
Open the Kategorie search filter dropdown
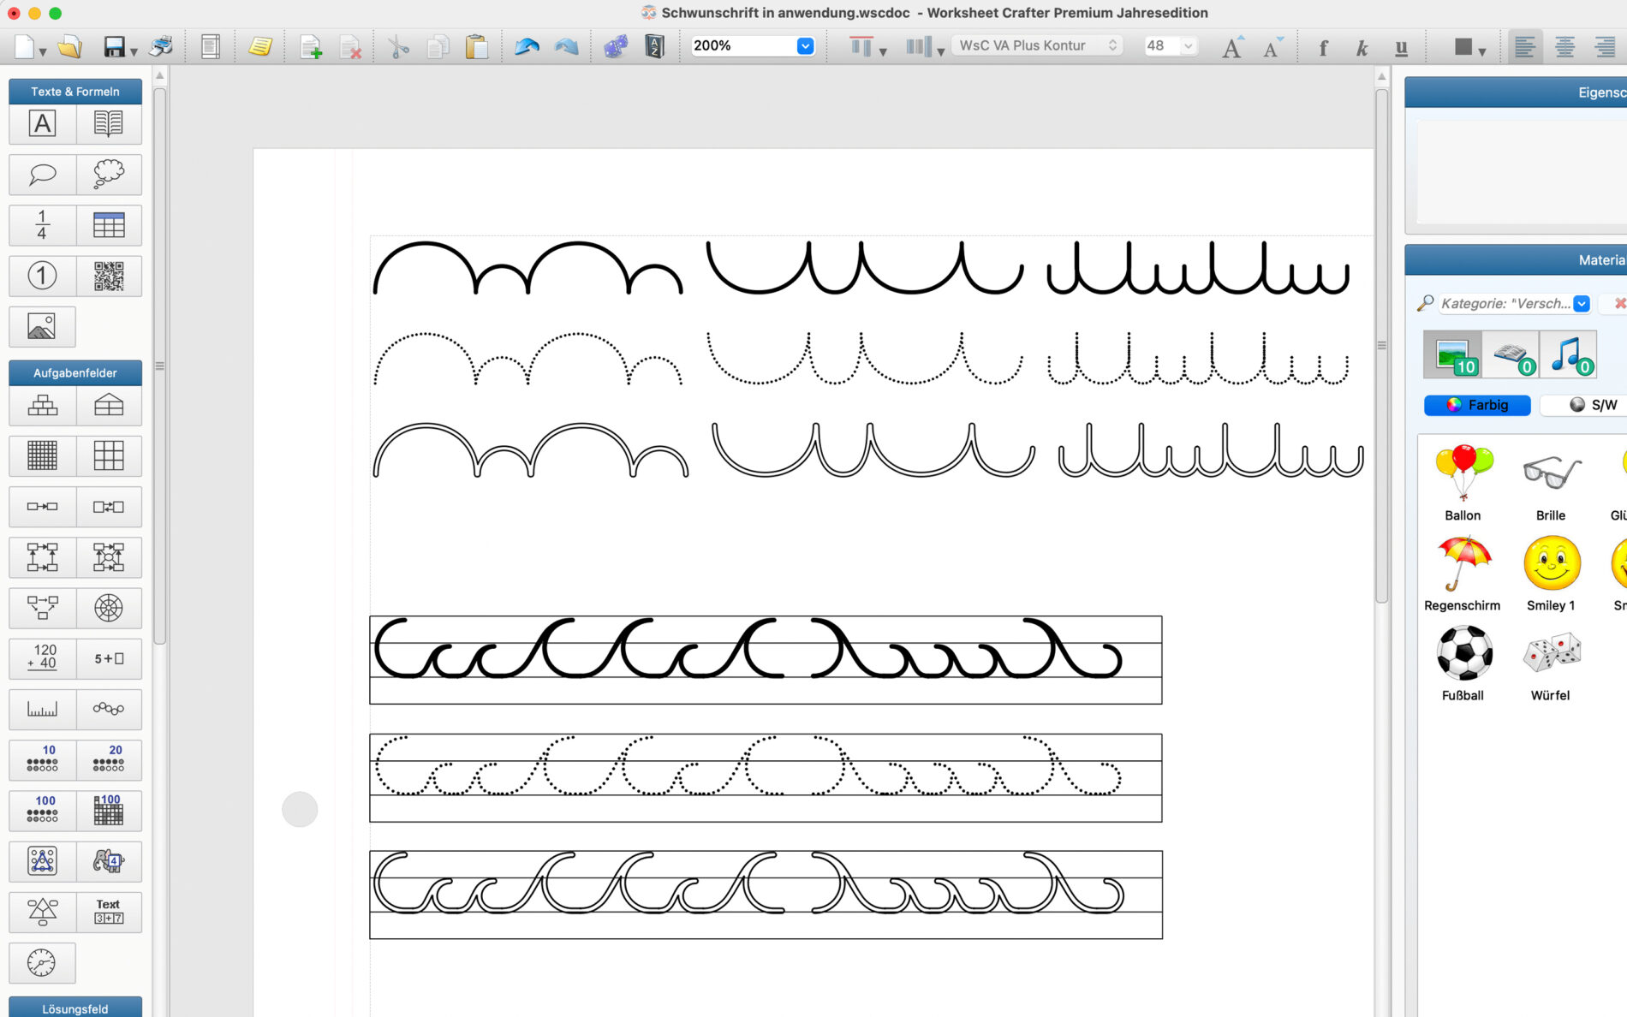click(x=1582, y=304)
